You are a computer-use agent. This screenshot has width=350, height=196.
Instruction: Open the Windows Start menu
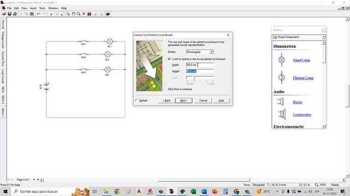pos(5,191)
